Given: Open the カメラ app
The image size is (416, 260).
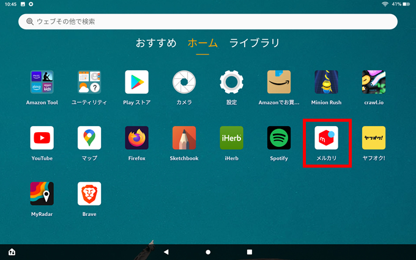Looking at the screenshot, I should pyautogui.click(x=184, y=82).
